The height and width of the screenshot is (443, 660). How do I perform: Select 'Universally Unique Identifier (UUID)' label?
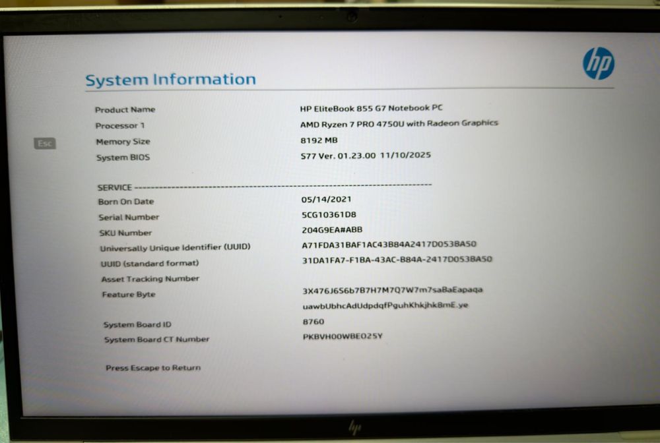tap(175, 248)
